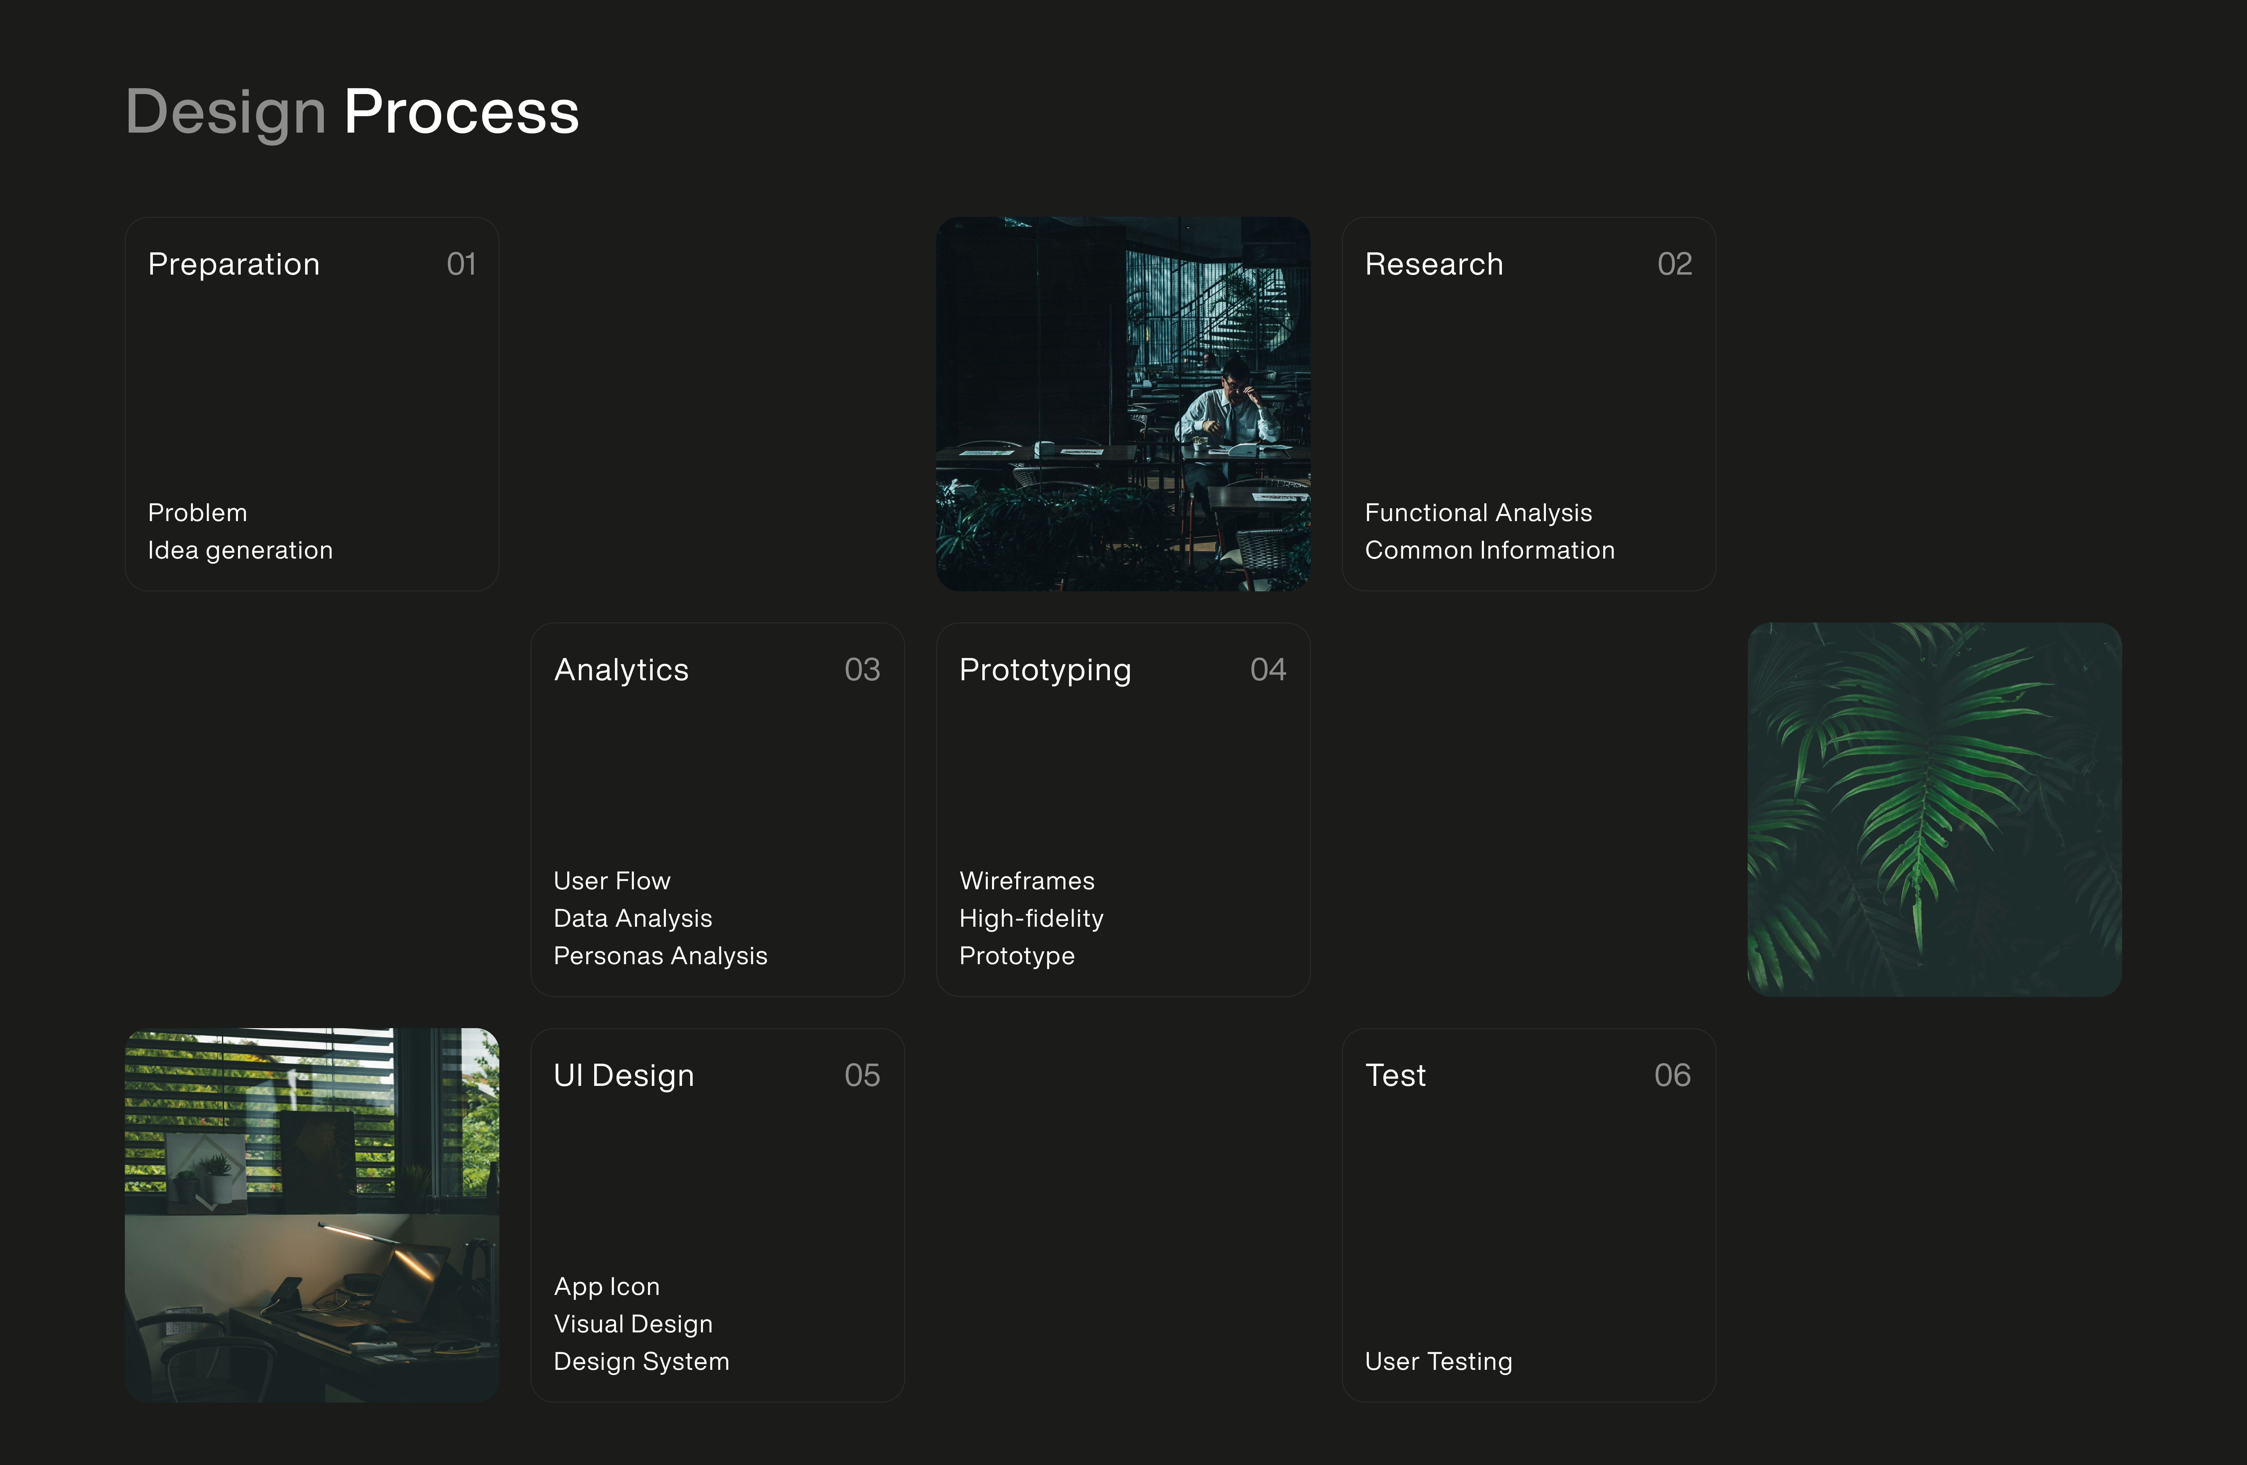Select the Idea generation text

(x=240, y=550)
